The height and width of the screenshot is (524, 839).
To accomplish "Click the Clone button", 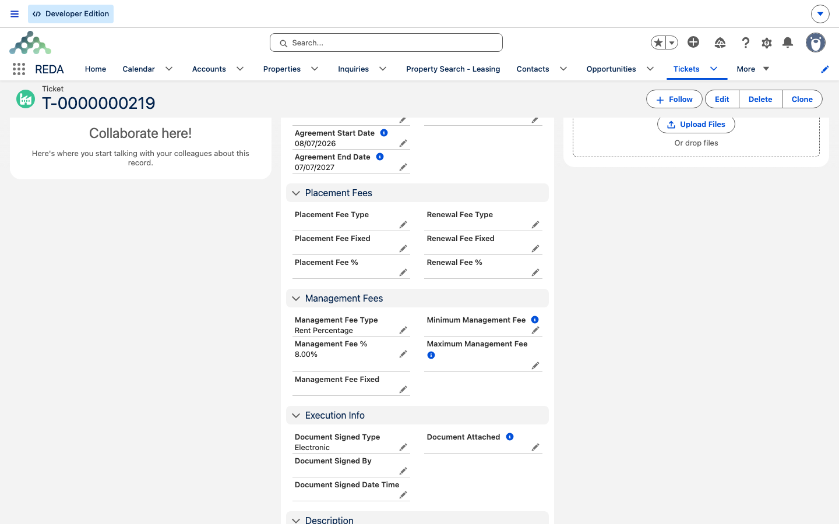I will tap(802, 99).
